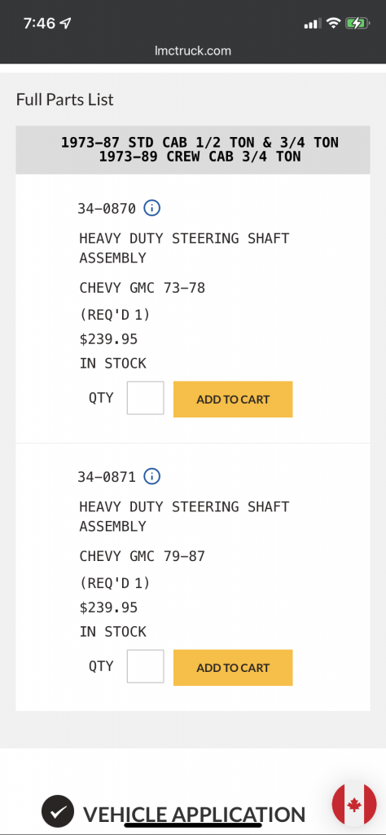Select the part number 34-0870 text
The height and width of the screenshot is (835, 386).
pos(107,208)
